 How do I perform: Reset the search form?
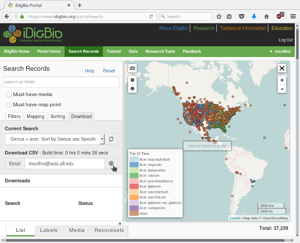click(109, 71)
